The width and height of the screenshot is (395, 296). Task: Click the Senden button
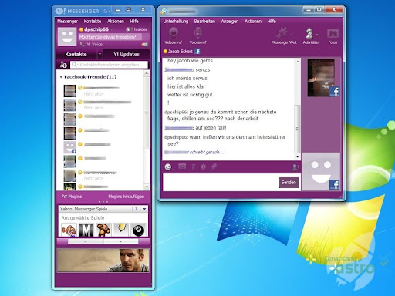click(289, 182)
